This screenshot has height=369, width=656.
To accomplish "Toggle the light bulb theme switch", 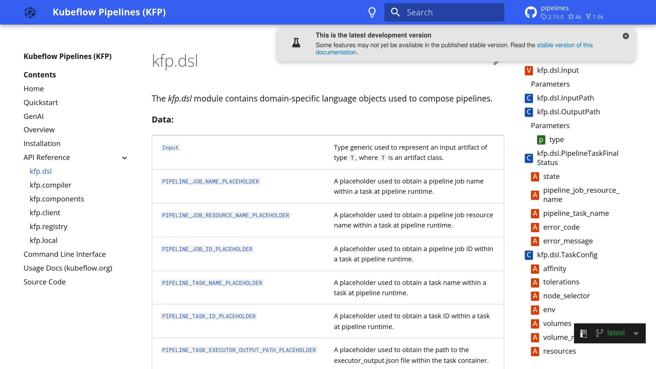I will 372,12.
